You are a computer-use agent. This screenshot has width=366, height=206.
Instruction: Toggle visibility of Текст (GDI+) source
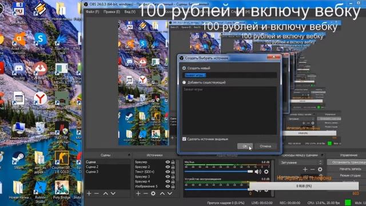(168, 172)
